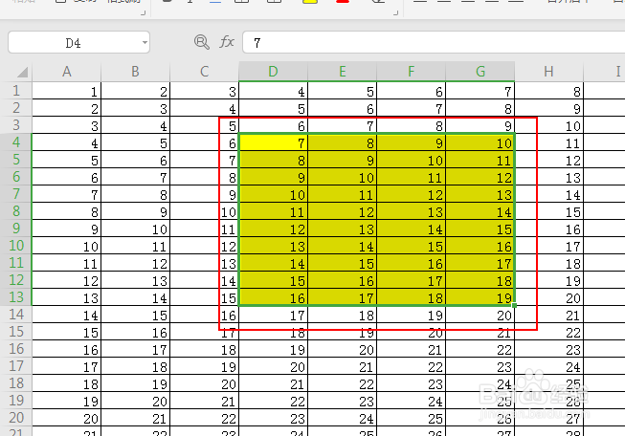The image size is (625, 436).
Task: Click the fx insert function icon
Action: point(227,42)
